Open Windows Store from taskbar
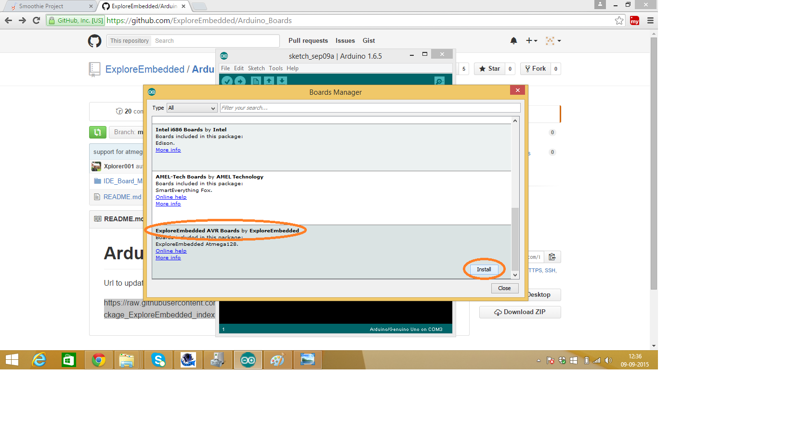This screenshot has width=788, height=431. tap(68, 360)
